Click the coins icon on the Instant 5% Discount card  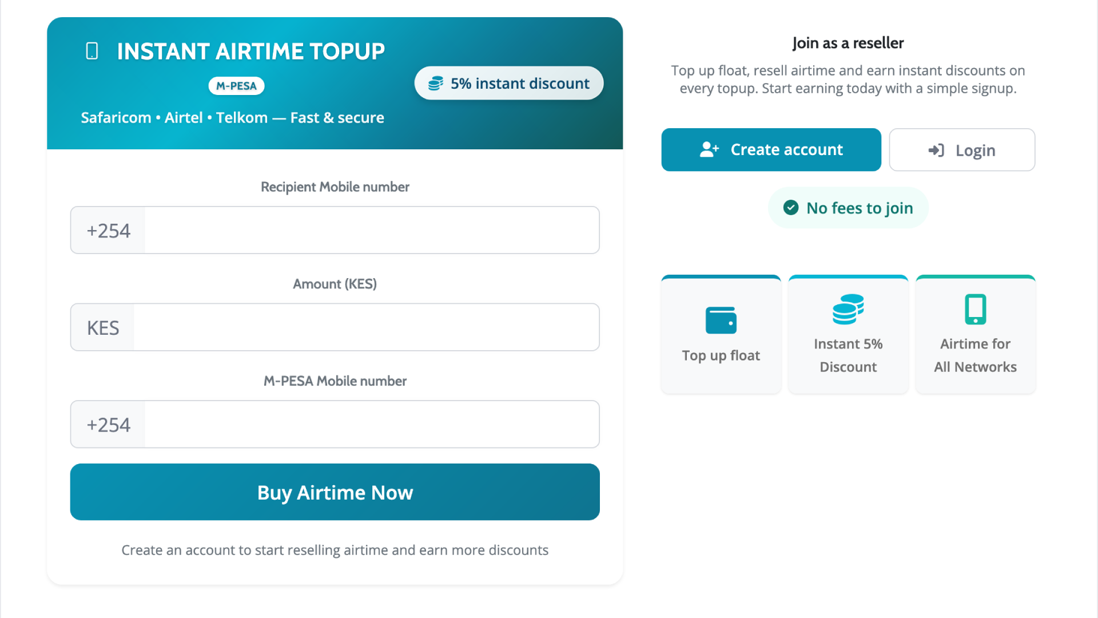click(x=848, y=309)
